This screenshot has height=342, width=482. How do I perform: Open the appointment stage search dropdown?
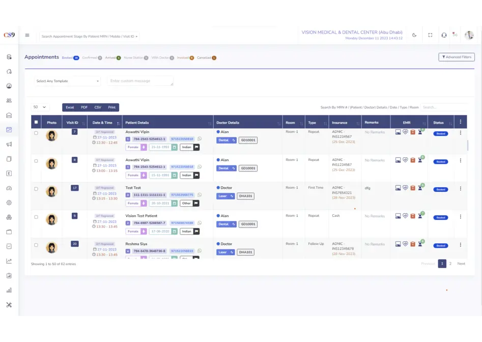[90, 36]
